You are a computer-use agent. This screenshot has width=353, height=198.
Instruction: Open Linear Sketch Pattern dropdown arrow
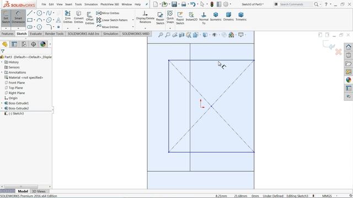coord(133,20)
